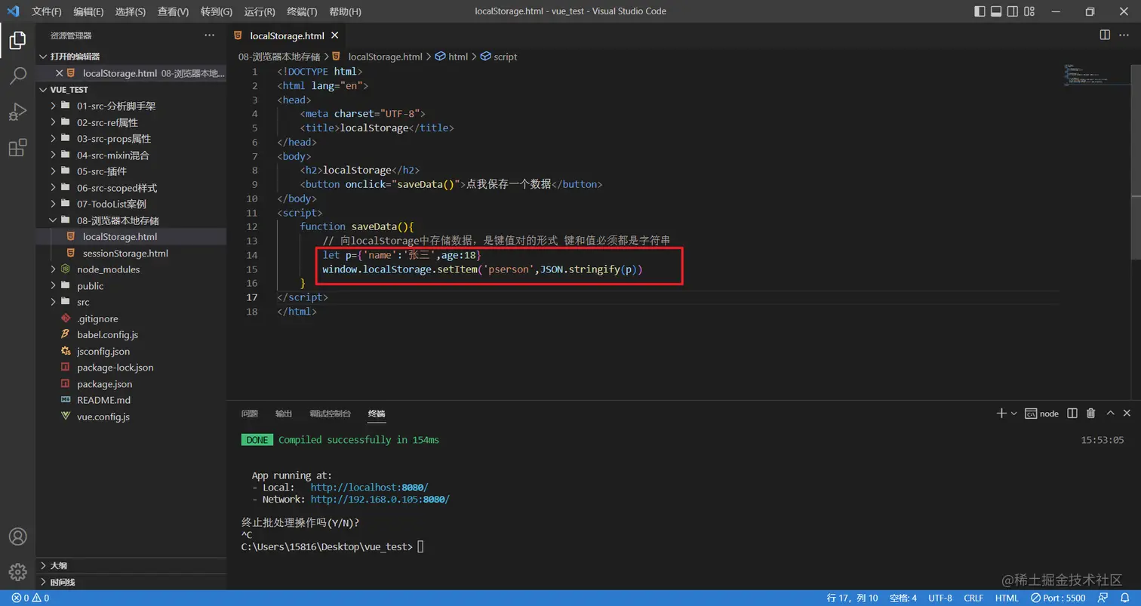
Task: Toggle the bottom panel layout icon
Action: [x=996, y=11]
